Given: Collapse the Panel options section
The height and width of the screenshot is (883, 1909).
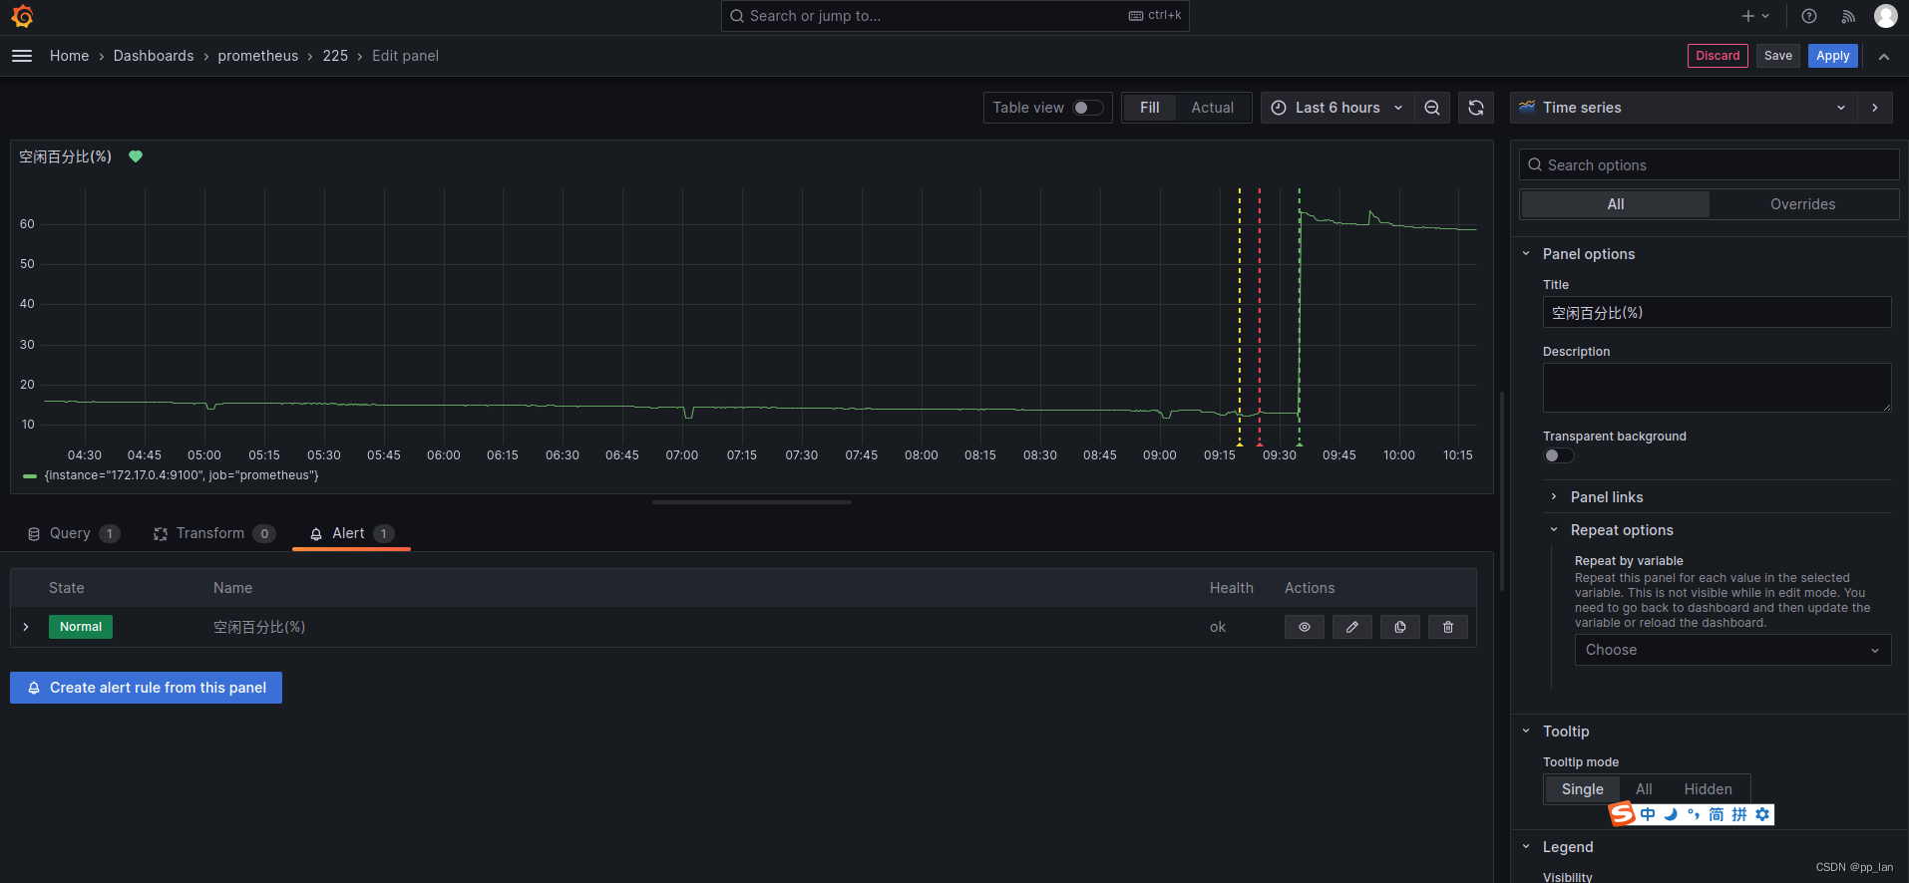Looking at the screenshot, I should [x=1588, y=254].
